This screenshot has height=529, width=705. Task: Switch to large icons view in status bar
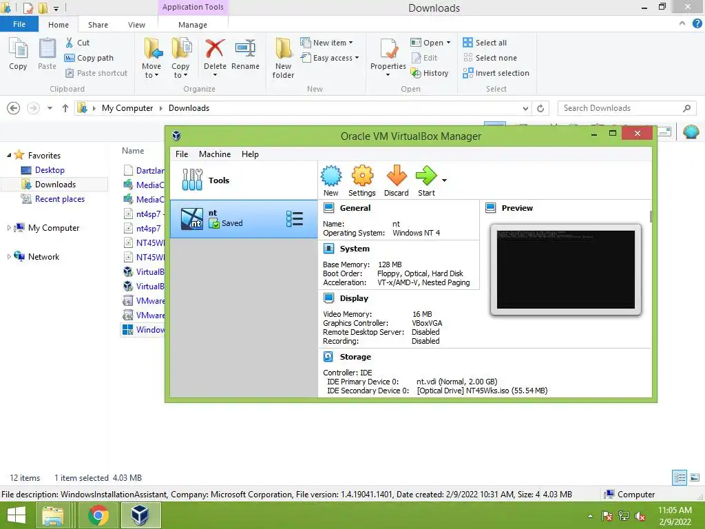[695, 477]
